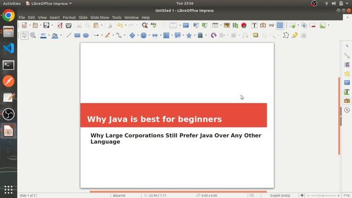This screenshot has width=352, height=198.
Task: Click the Activities button
Action: coord(12,3)
